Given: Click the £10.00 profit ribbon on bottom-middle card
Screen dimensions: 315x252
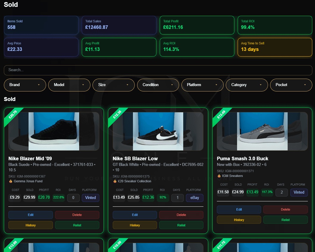Looking at the screenshot, I should click(117, 245).
